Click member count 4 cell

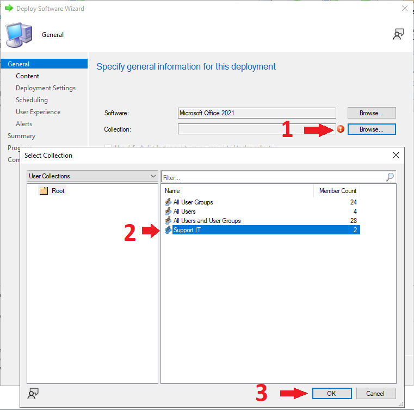point(355,212)
